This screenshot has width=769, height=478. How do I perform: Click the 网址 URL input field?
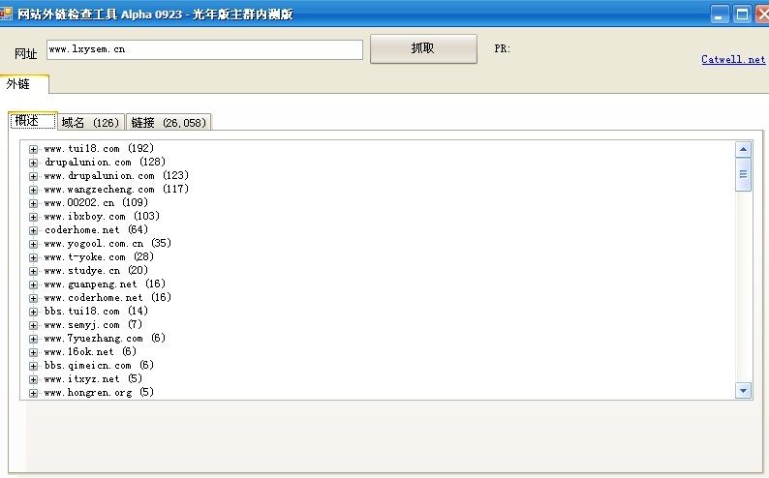click(x=204, y=49)
